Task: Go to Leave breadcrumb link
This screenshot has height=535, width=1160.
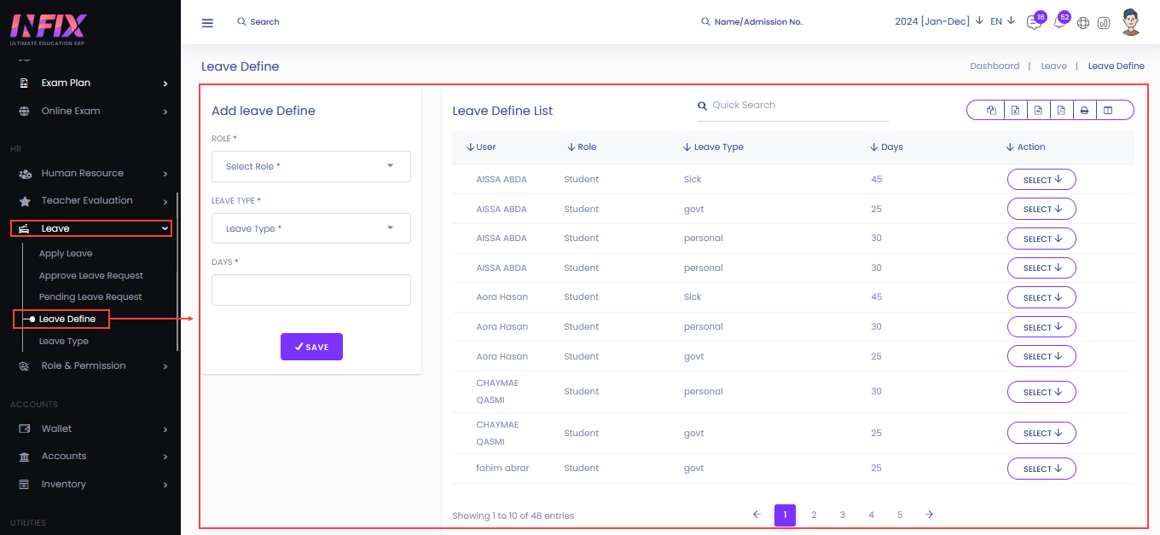Action: tap(1053, 66)
